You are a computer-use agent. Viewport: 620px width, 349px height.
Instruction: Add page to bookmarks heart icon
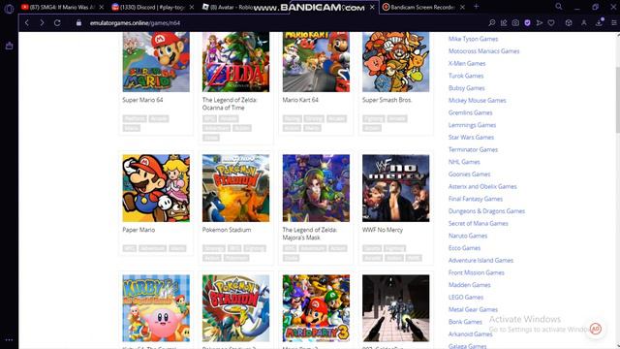551,23
